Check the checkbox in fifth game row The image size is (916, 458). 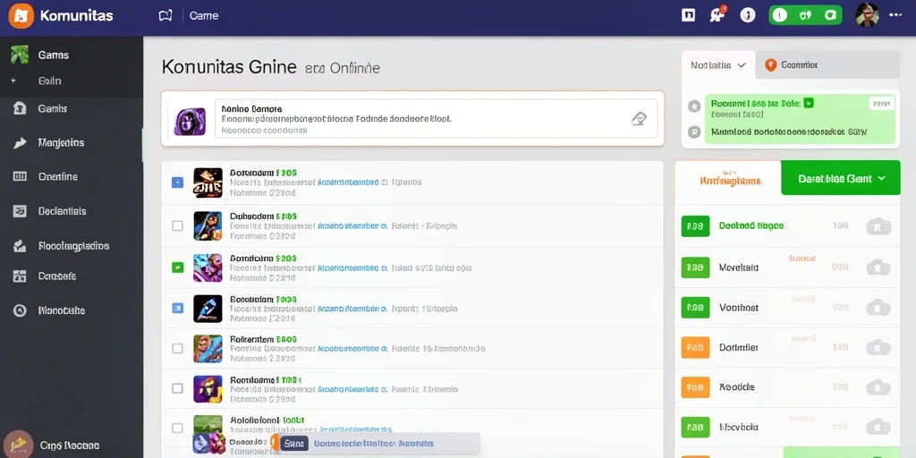pos(178,348)
